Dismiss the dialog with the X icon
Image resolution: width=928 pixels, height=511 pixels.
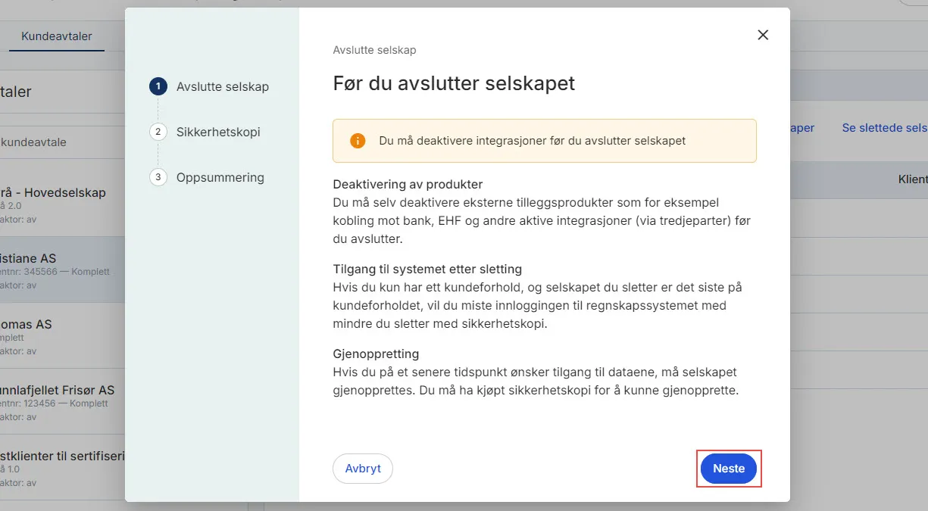pyautogui.click(x=762, y=35)
